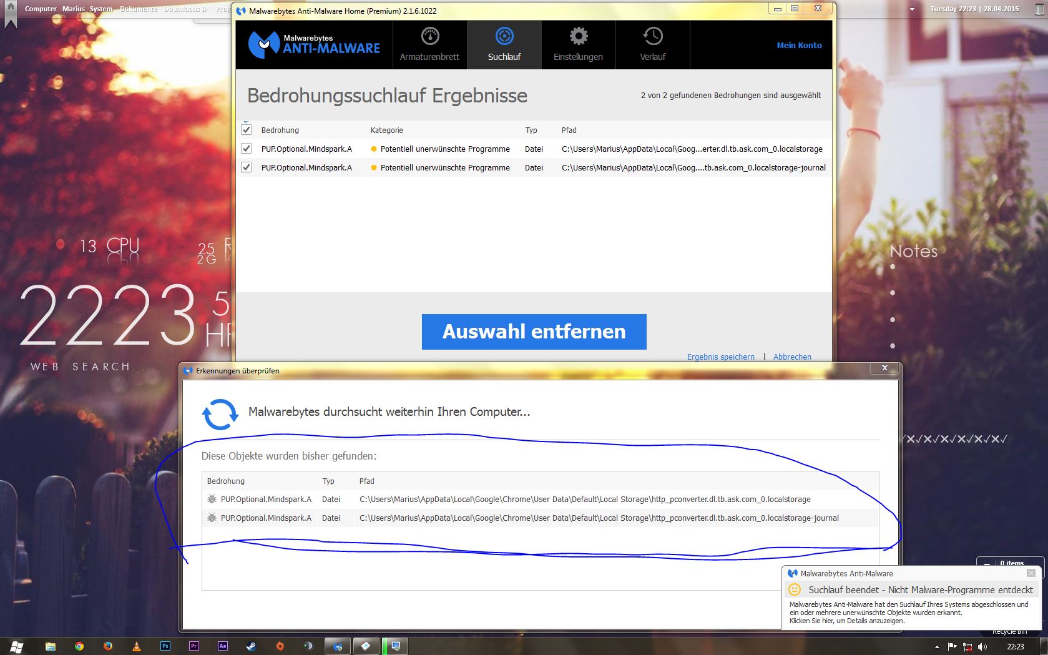Open the System desktop shortcut at top
1048x655 pixels.
point(101,9)
